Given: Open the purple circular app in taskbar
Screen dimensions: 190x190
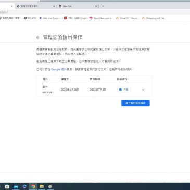Looking at the screenshot, I should coord(24,186).
